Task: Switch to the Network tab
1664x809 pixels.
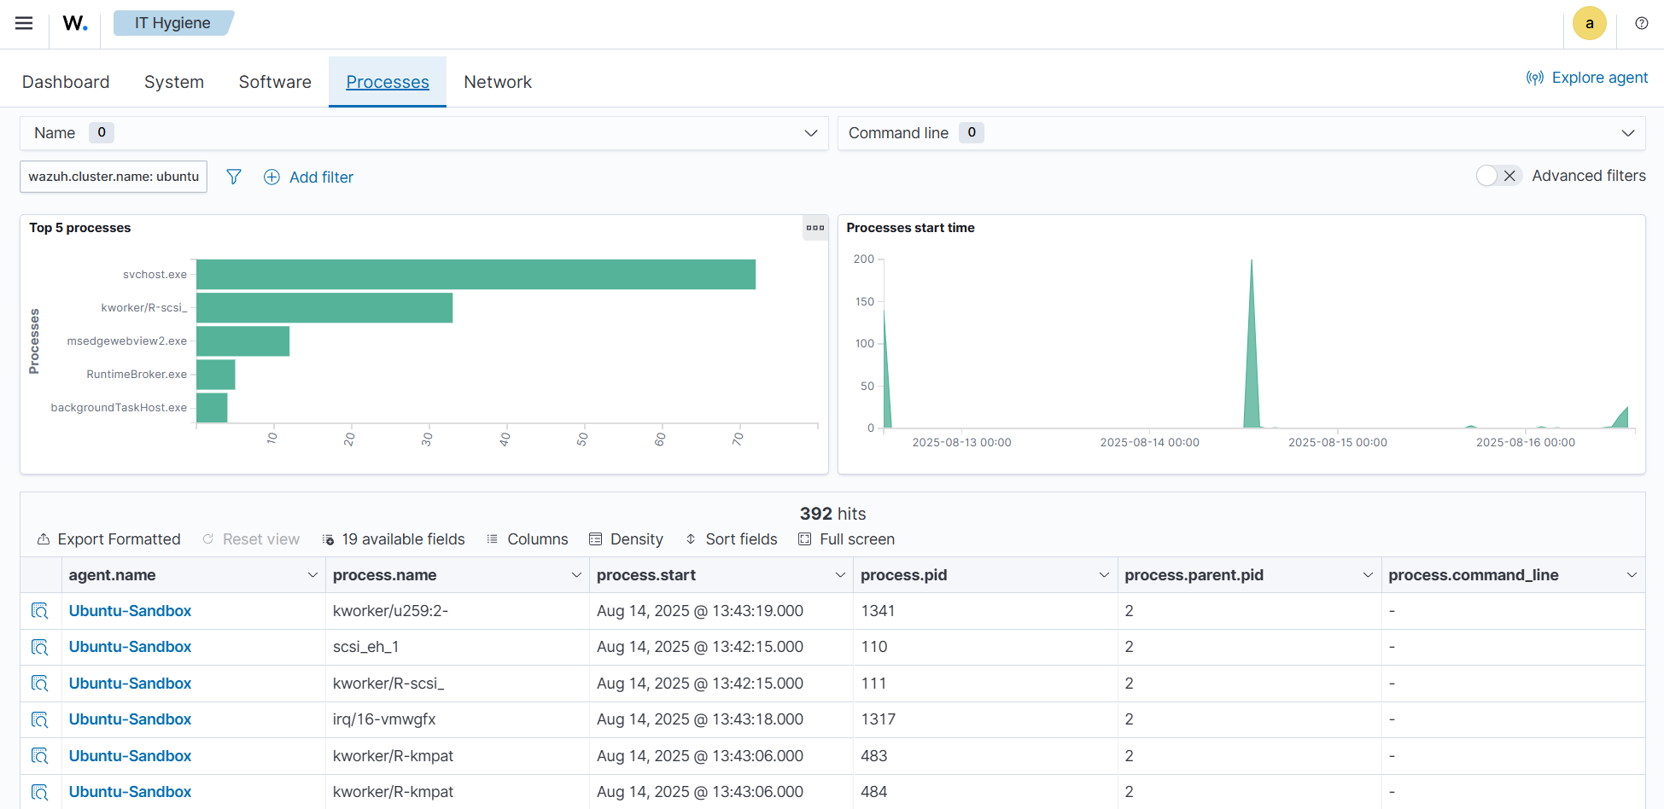Action: pyautogui.click(x=498, y=81)
